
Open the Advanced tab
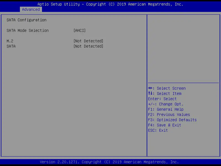31,9
